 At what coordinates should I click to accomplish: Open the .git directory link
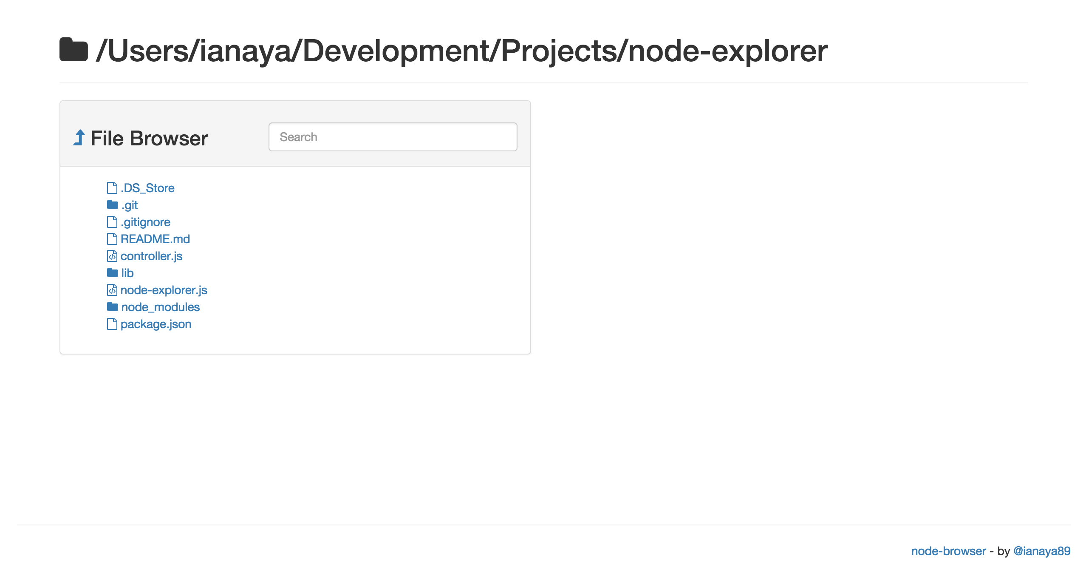tap(130, 205)
